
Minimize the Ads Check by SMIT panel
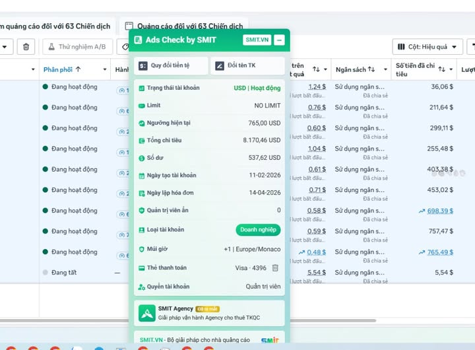click(x=279, y=40)
